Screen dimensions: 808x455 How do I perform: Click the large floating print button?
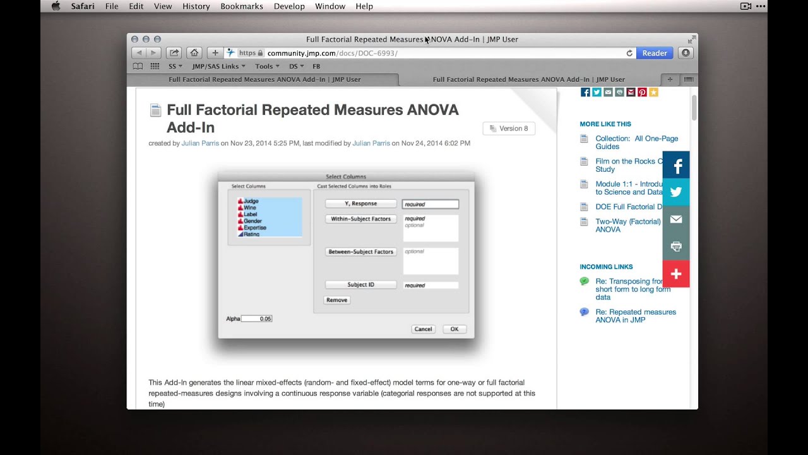pos(676,246)
